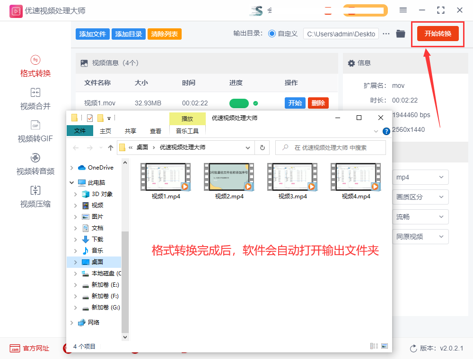Switch Explorer to large icons view
473x359 pixels.
pyautogui.click(x=385, y=346)
